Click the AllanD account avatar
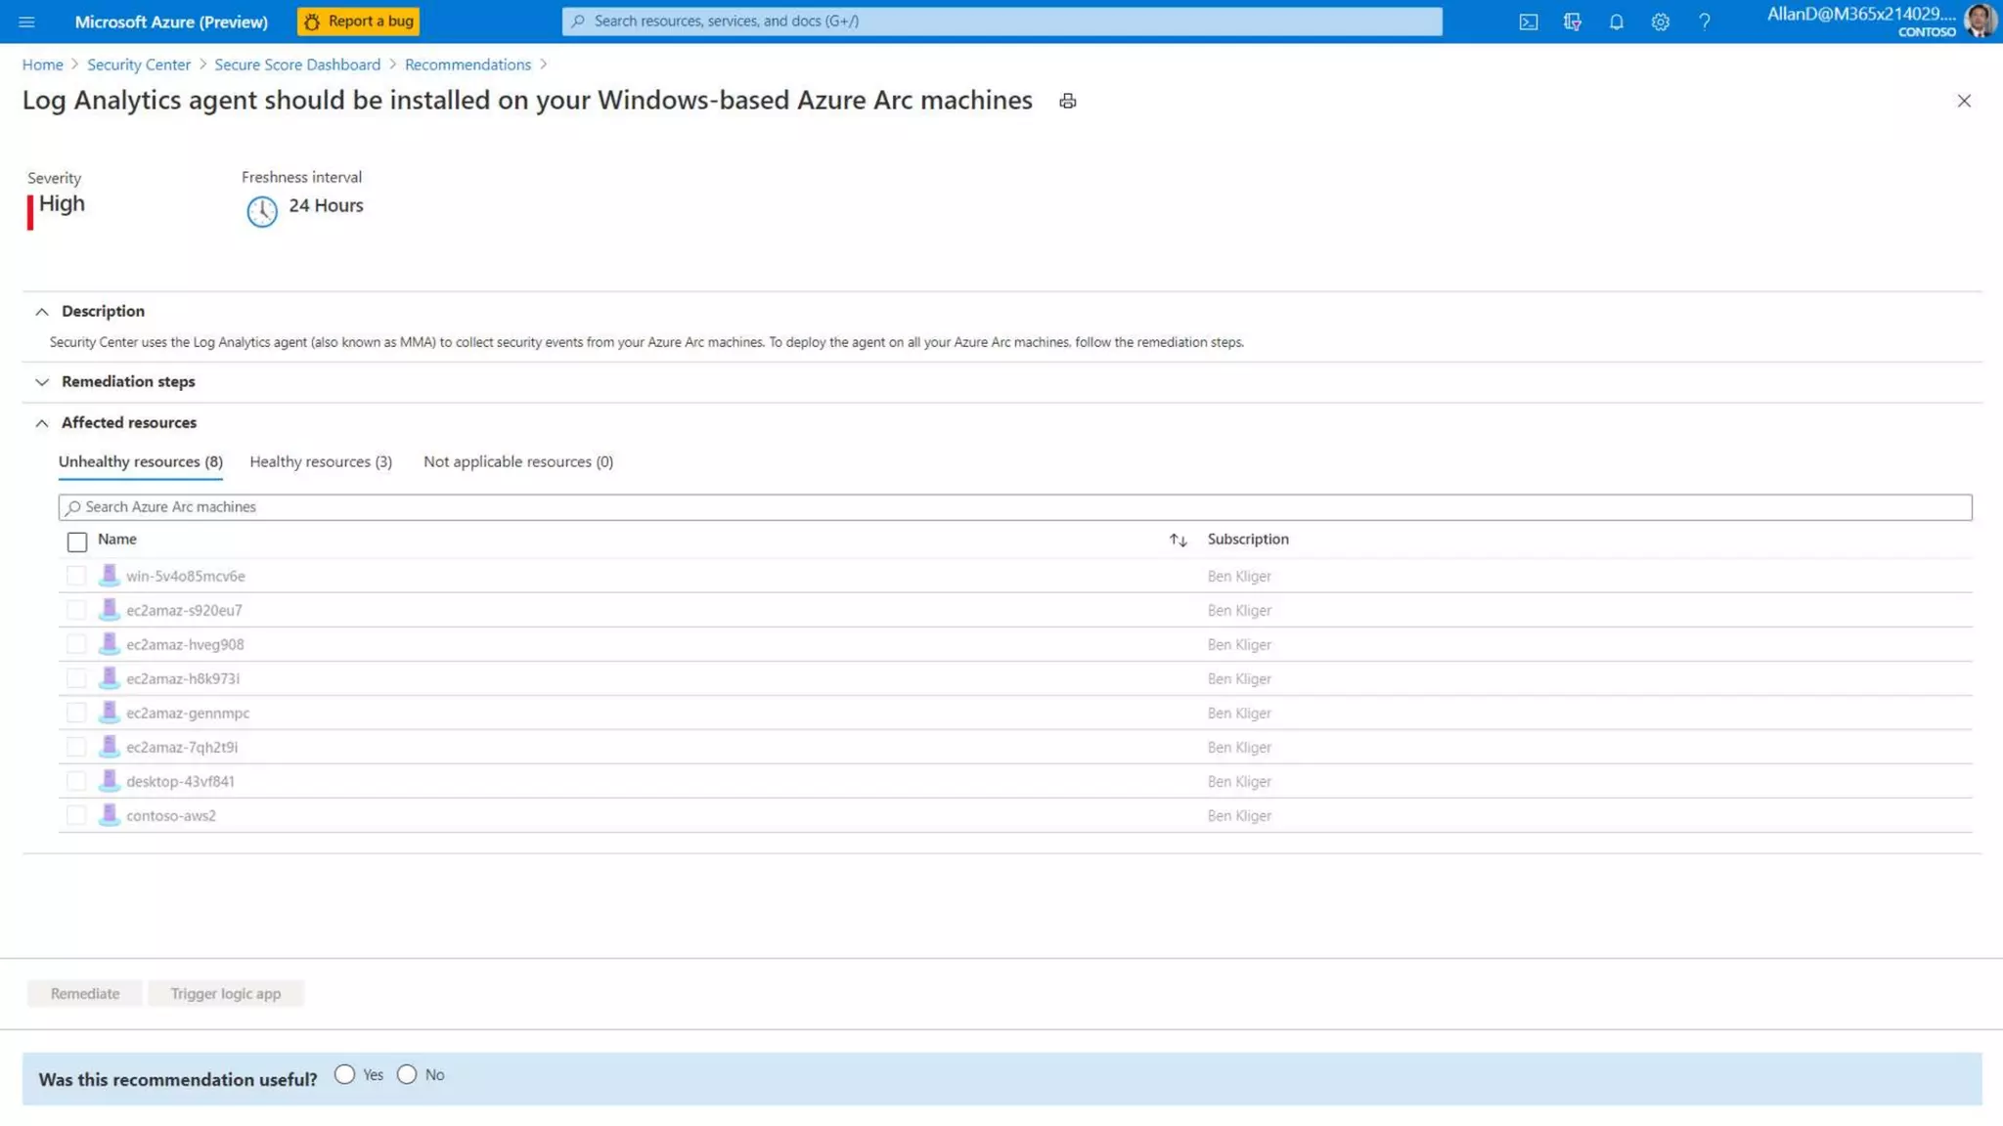Image resolution: width=2003 pixels, height=1126 pixels. click(1980, 21)
